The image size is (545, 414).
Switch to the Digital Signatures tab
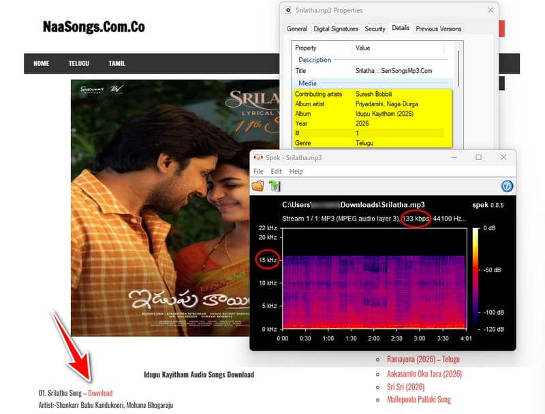pos(336,29)
